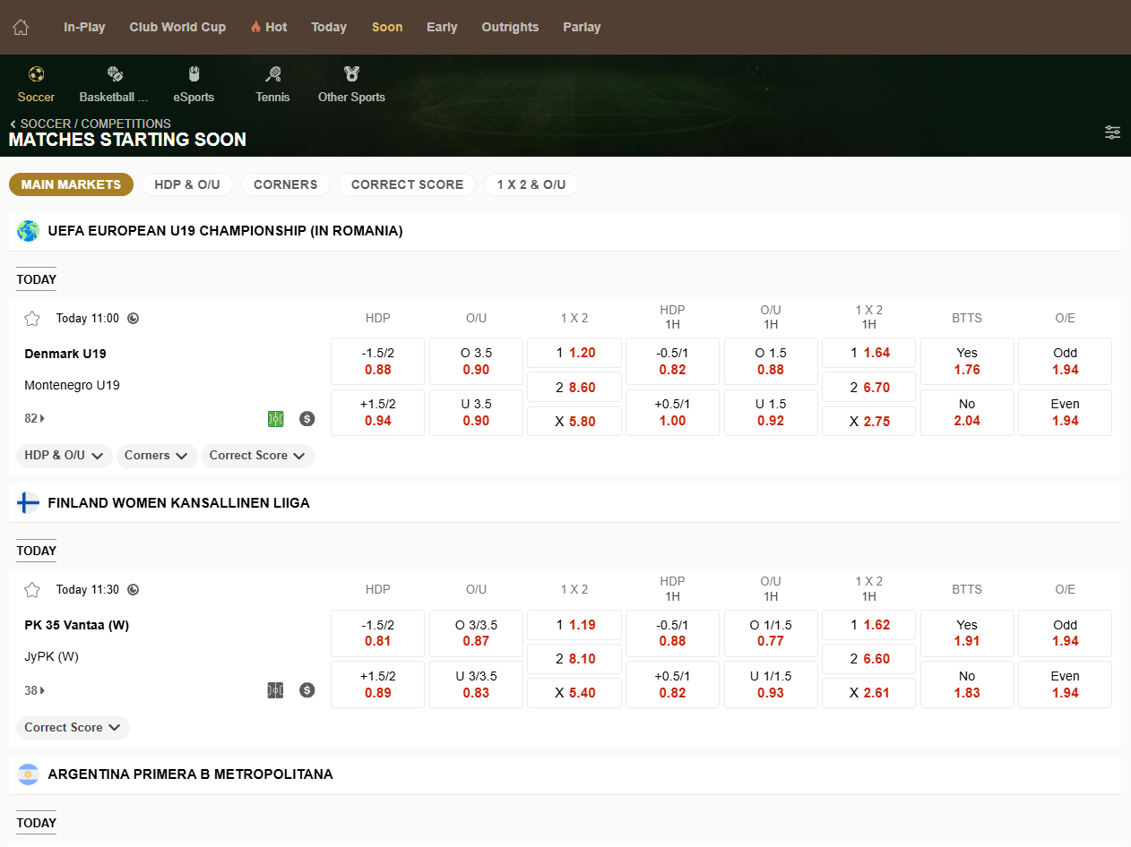Screen dimensions: 1131x847
Task: Click the globe icon beside UEFA European U19
Action: coord(28,231)
